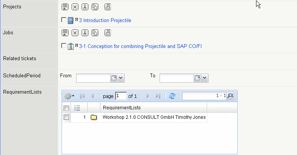The height and width of the screenshot is (155, 297).
Task: Open the '3 Introduction Projectile' link
Action: (105, 21)
